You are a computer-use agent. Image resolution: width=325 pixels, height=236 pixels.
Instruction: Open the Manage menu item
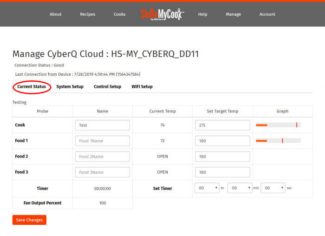coord(234,14)
